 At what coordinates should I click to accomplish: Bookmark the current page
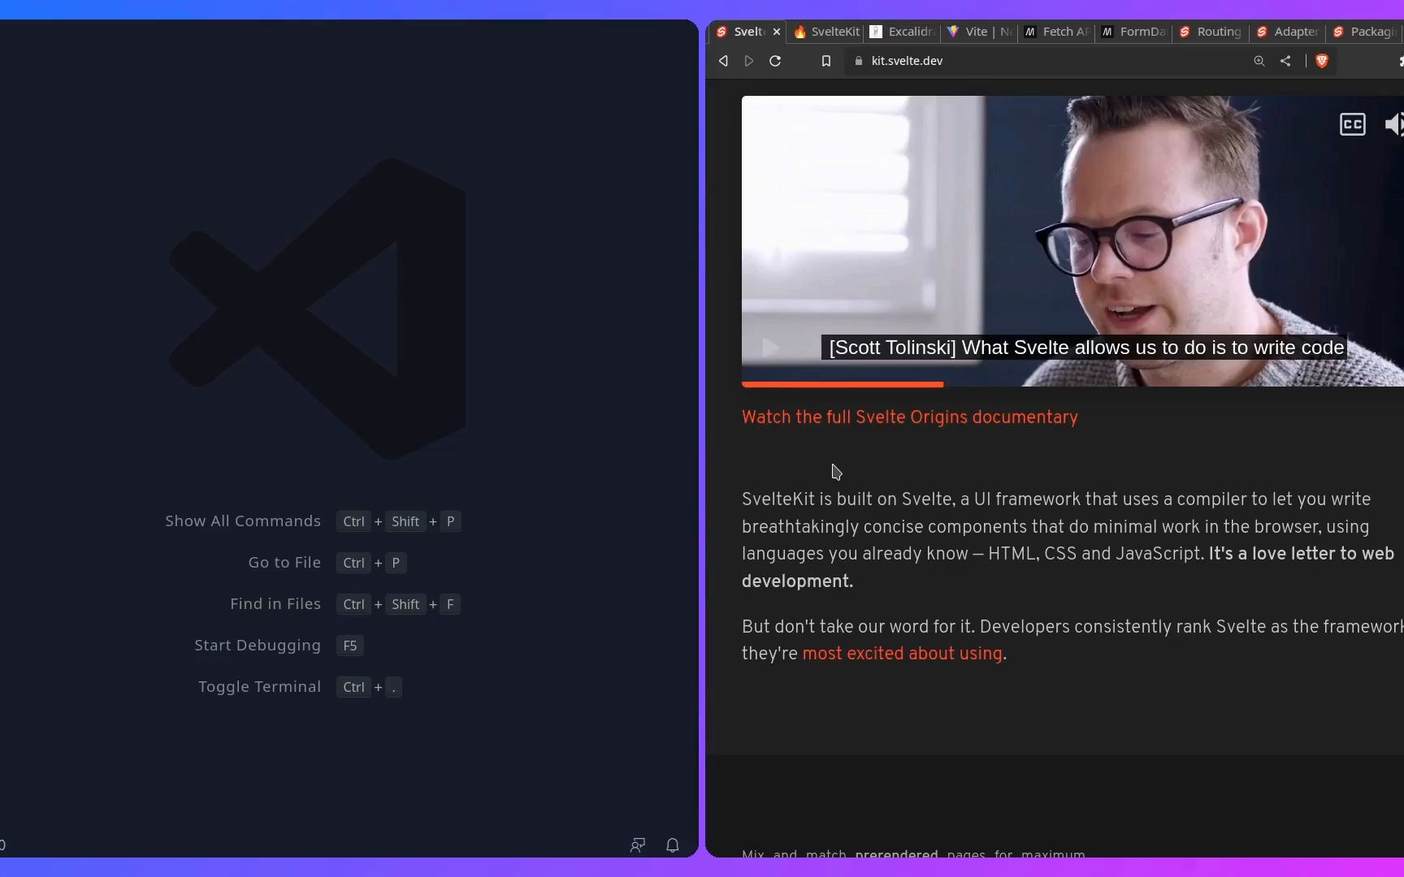(826, 61)
